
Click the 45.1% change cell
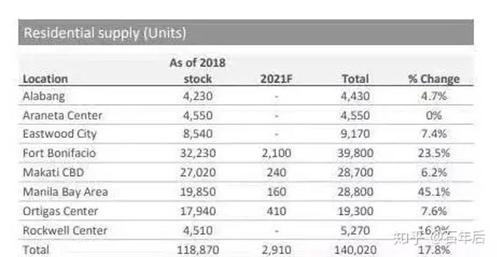(x=434, y=191)
